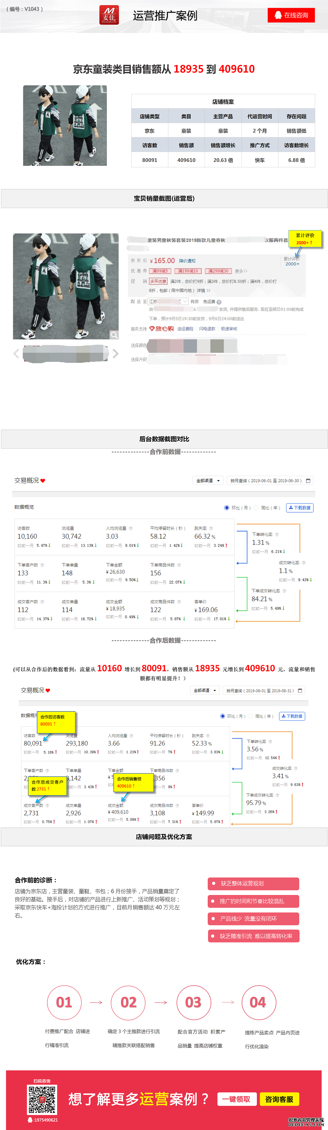Viewport: 328px width, 1130px height.
Task: Open the 全部渠道 dropdown in the June report
Action: [208, 481]
